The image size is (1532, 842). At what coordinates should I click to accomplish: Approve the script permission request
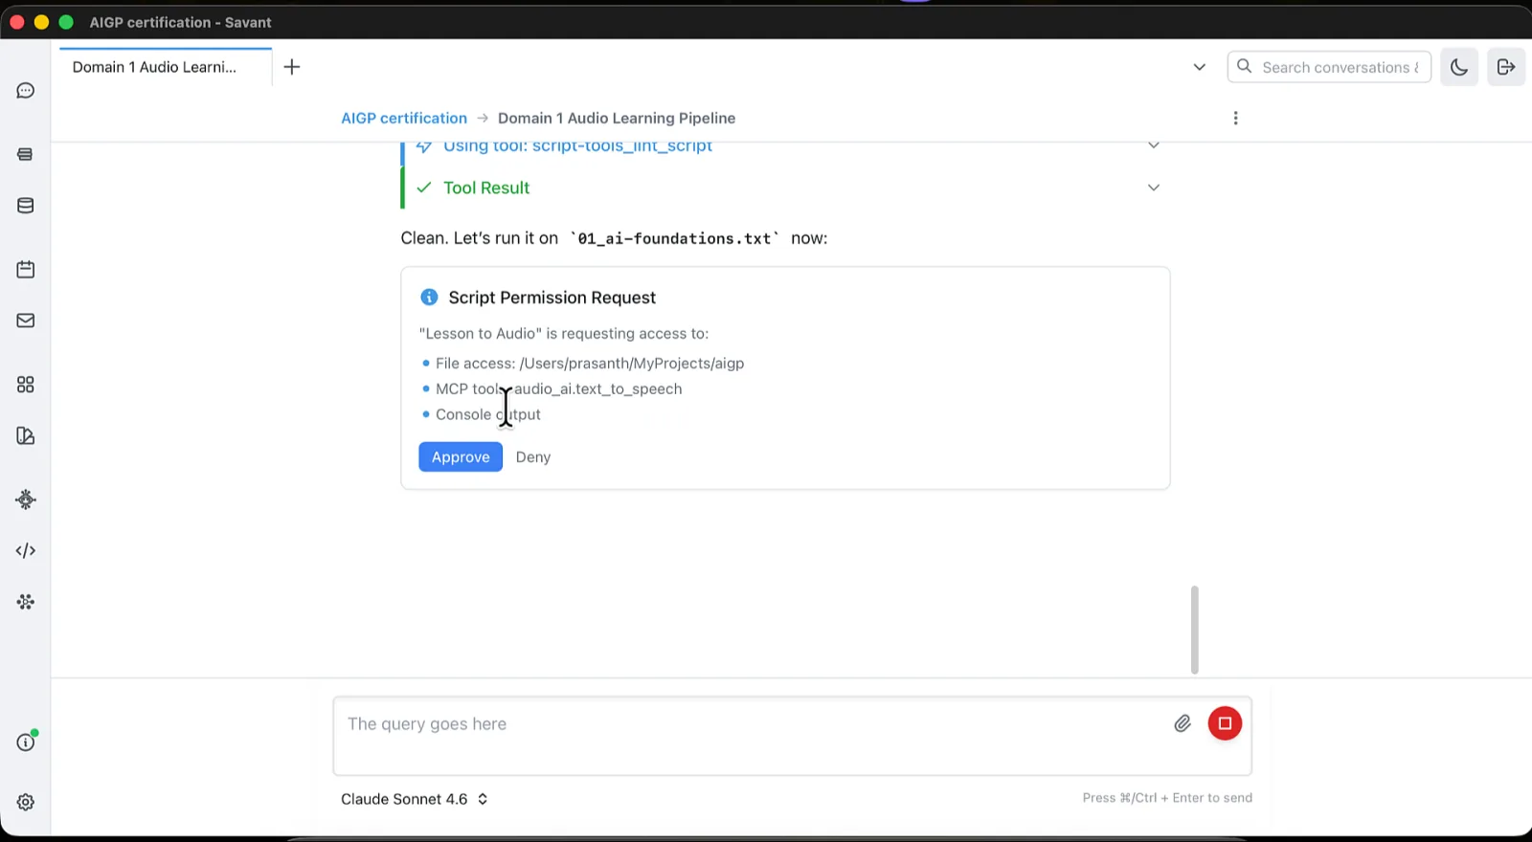(461, 457)
